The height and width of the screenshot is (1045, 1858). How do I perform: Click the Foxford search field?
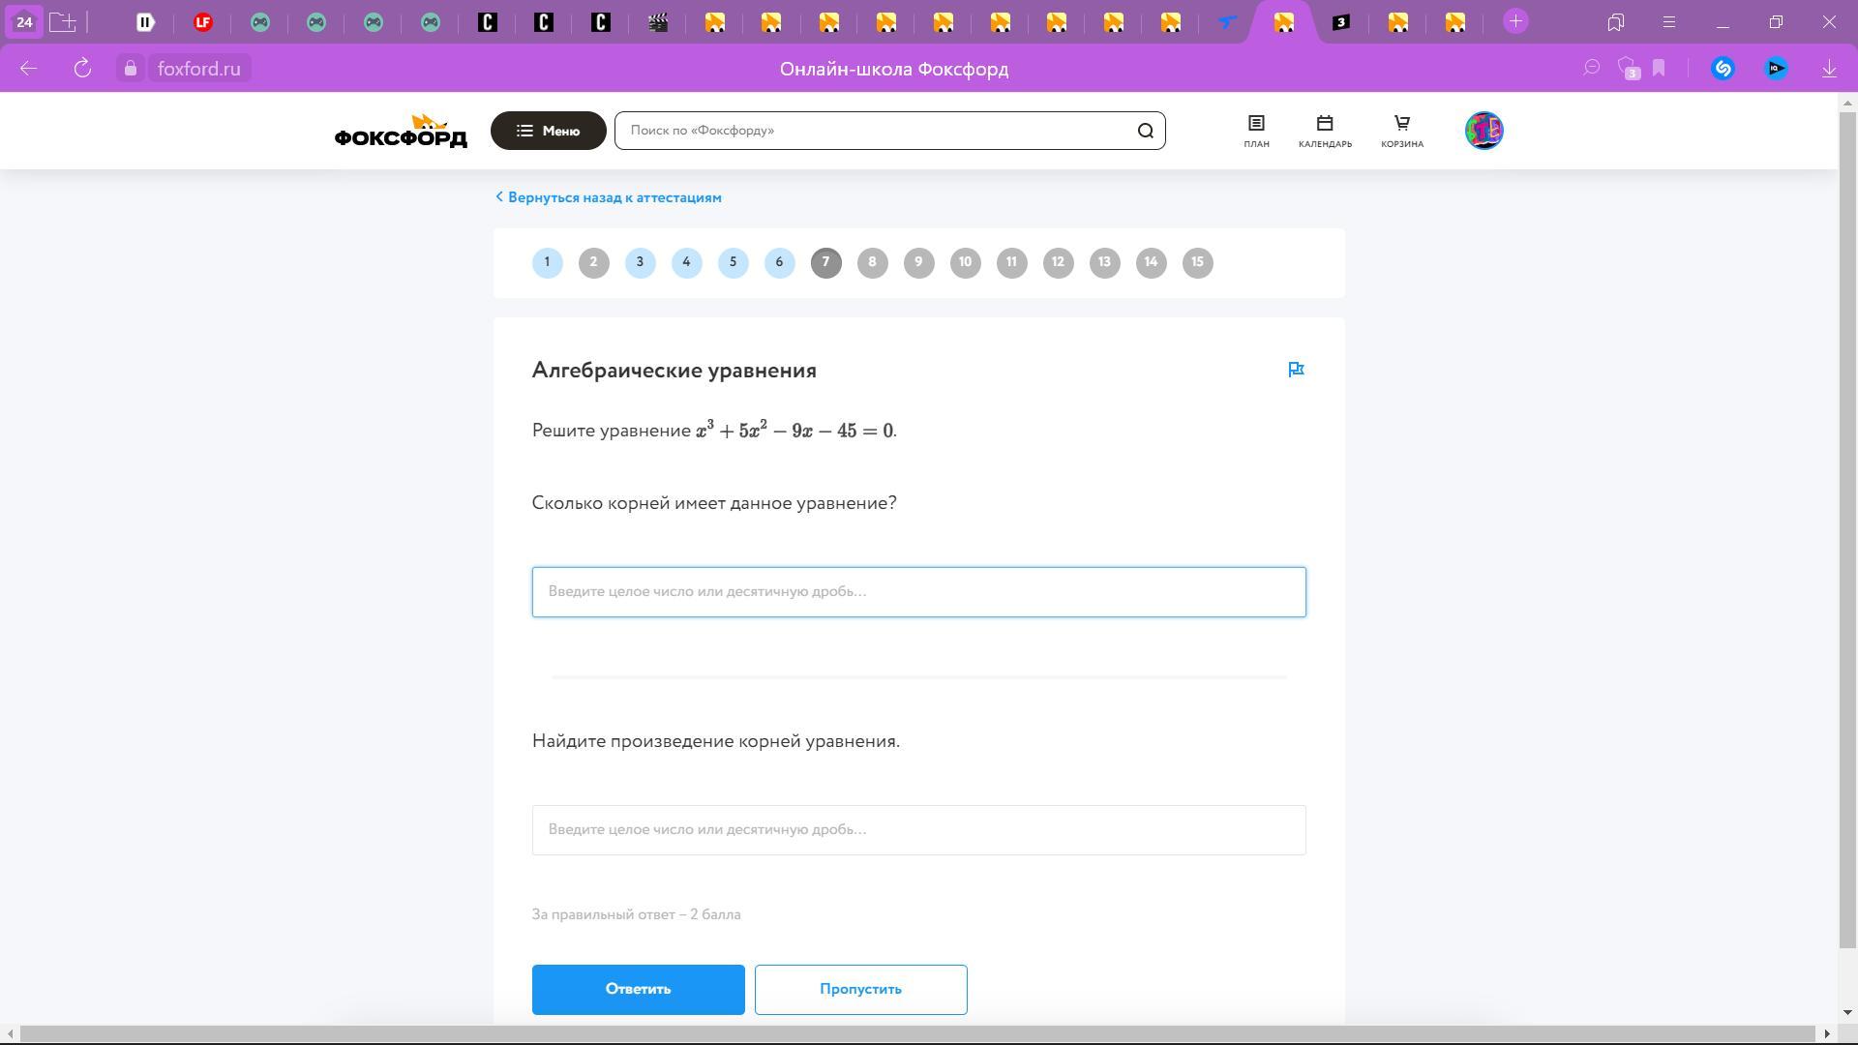tap(876, 131)
